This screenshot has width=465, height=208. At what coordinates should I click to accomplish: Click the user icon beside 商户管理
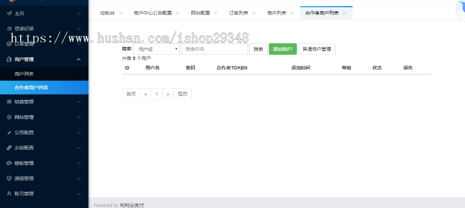(9, 59)
